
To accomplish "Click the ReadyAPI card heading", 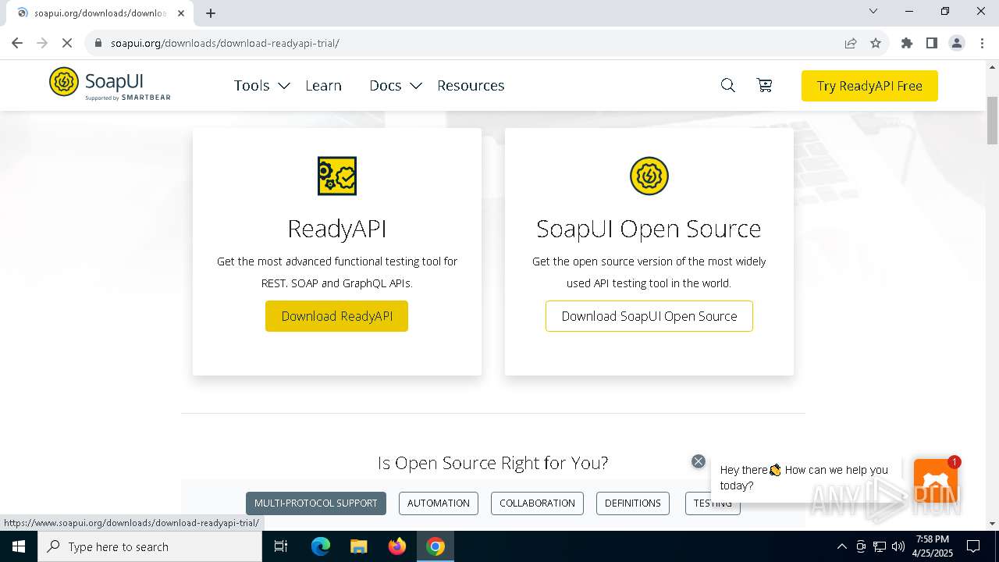I will pyautogui.click(x=337, y=229).
